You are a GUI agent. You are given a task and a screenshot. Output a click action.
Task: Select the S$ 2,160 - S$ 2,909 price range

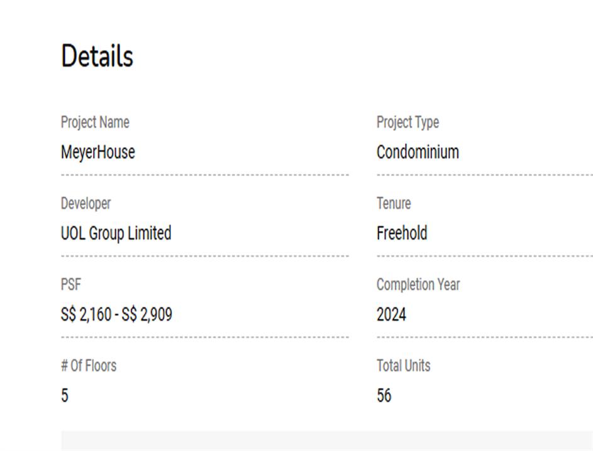(116, 315)
